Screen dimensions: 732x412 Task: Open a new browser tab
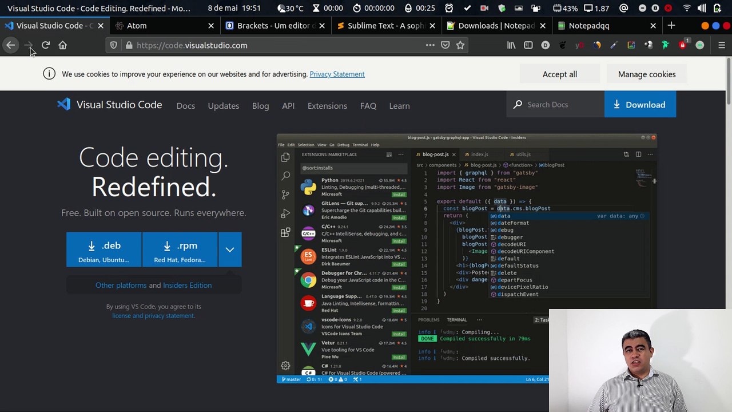(671, 26)
